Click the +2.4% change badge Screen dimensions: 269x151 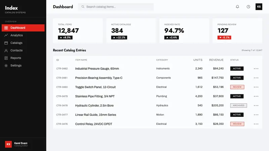tap(171, 38)
